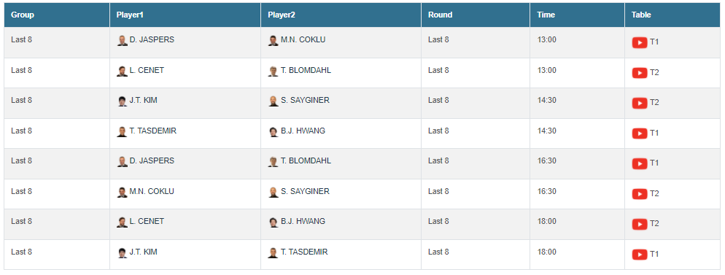The height and width of the screenshot is (275, 725).
Task: Click J.T. KIM name in 14:30 match
Action: pyautogui.click(x=144, y=100)
